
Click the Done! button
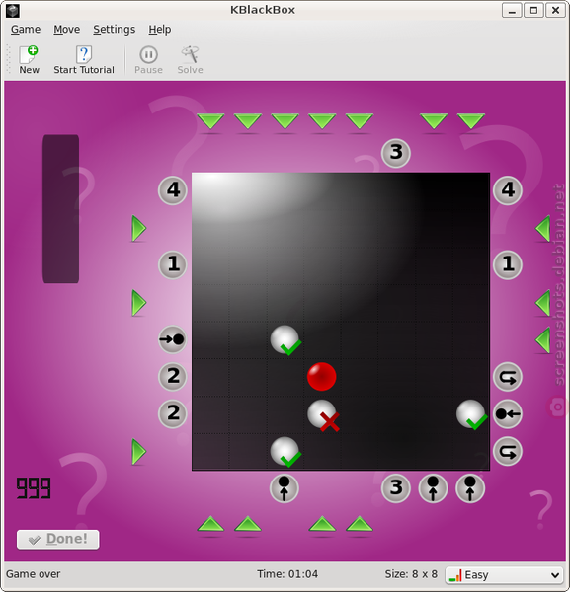coord(58,539)
